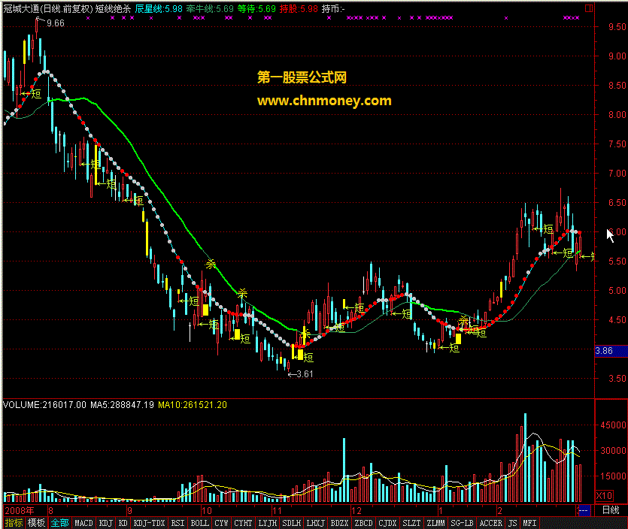Select the KD indicator tab
Image resolution: width=628 pixels, height=529 pixels.
(123, 523)
